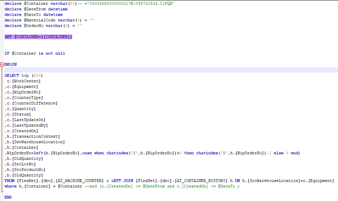Click the c.[Status] column line

[x=18, y=114]
